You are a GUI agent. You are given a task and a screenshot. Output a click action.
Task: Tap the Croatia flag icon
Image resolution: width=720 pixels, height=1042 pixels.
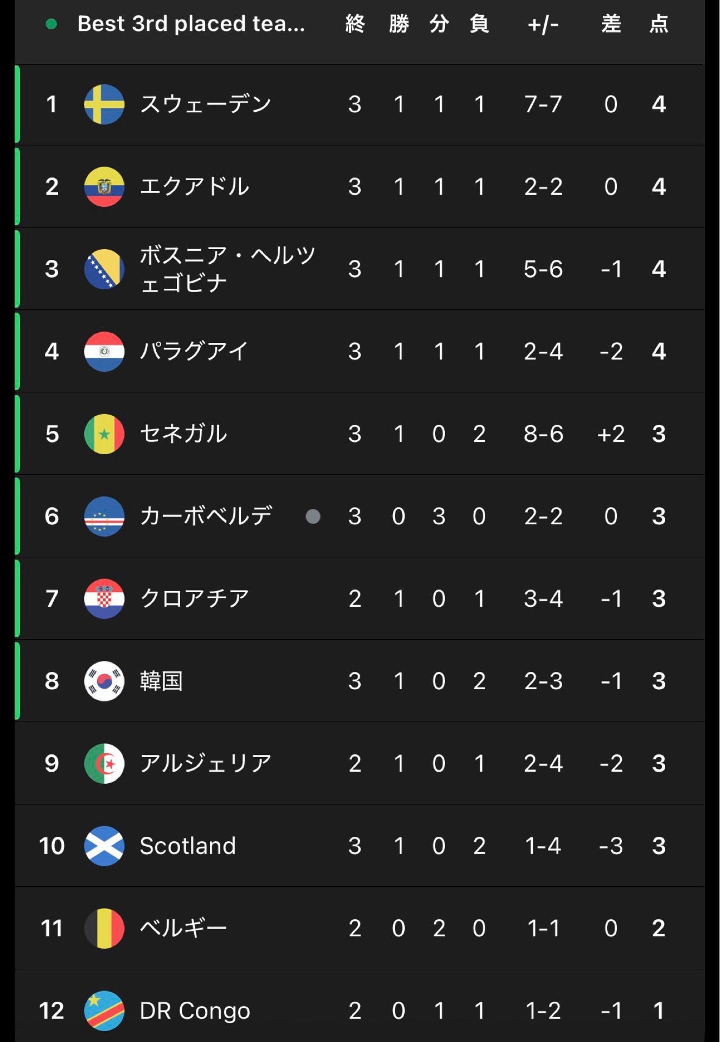tap(104, 599)
